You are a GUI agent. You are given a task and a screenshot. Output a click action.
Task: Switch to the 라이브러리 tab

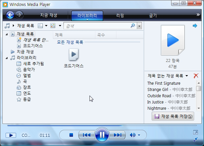(87, 15)
